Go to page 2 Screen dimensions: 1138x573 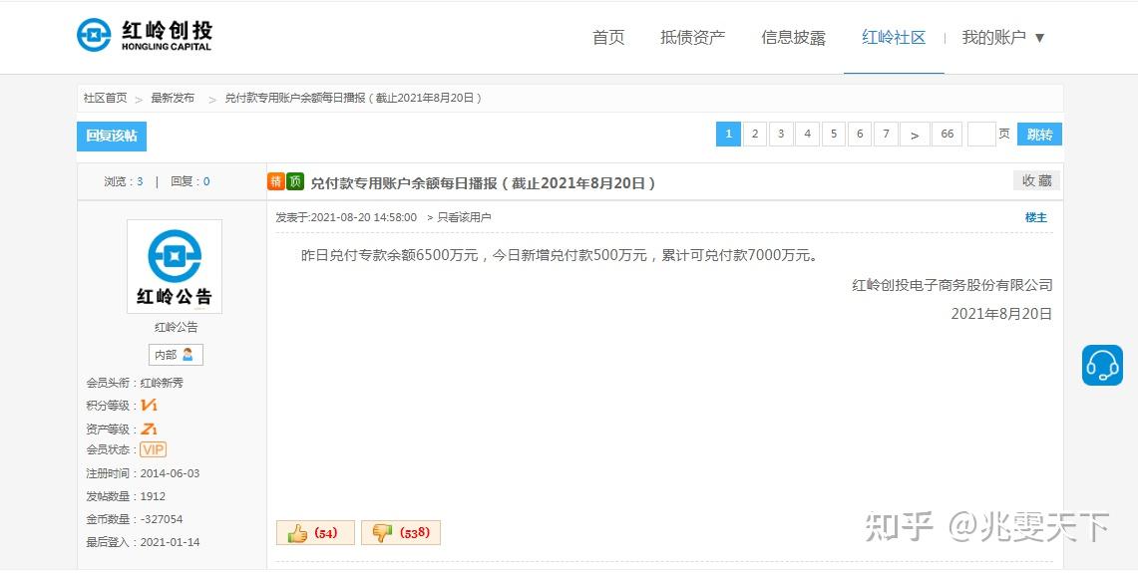[x=755, y=135]
